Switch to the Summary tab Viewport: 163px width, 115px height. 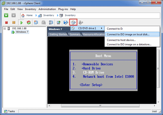(75, 35)
